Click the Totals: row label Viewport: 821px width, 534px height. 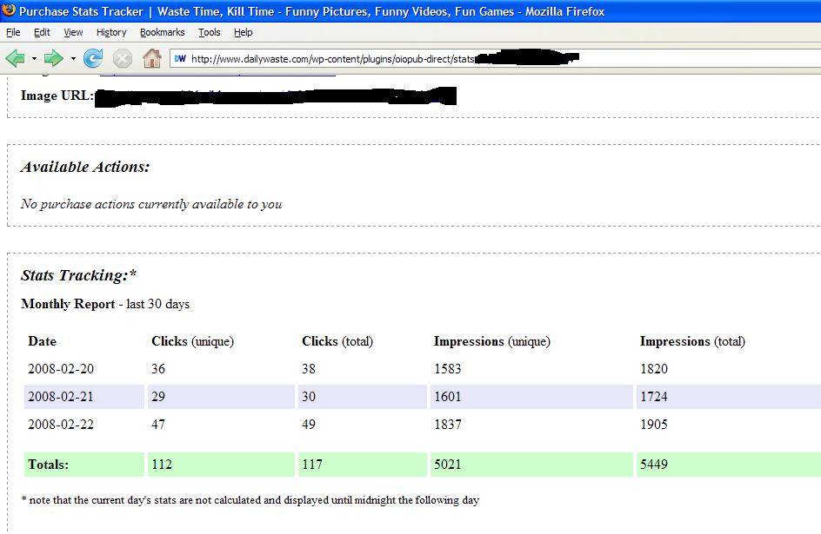click(48, 465)
